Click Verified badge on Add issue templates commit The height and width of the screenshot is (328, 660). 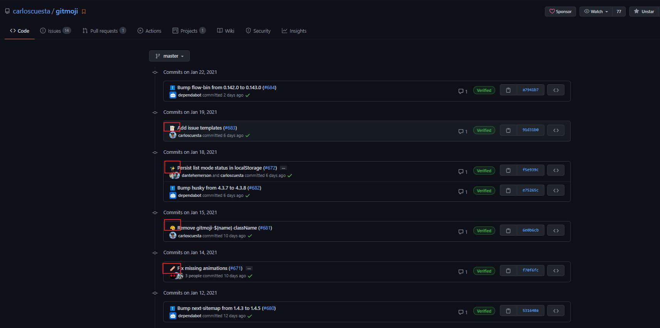[484, 130]
